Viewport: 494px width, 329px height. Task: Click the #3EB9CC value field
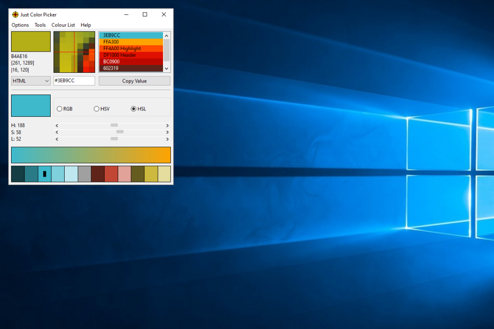74,81
